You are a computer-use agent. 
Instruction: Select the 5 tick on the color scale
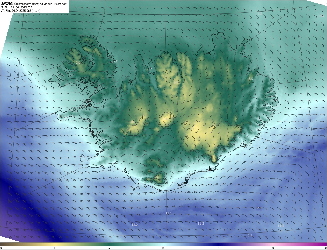pos(109,248)
